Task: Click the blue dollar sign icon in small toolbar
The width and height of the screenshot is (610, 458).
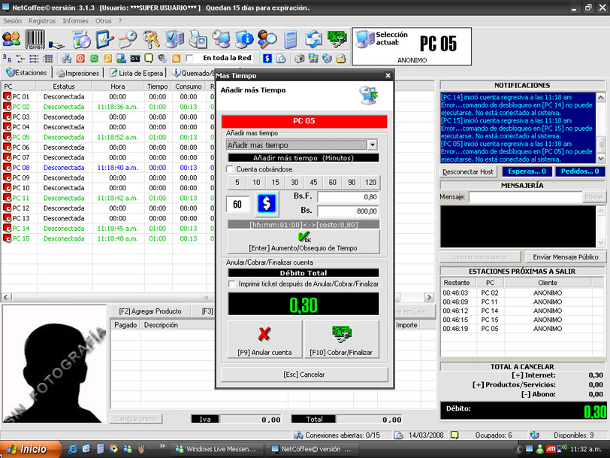Action: pyautogui.click(x=267, y=59)
